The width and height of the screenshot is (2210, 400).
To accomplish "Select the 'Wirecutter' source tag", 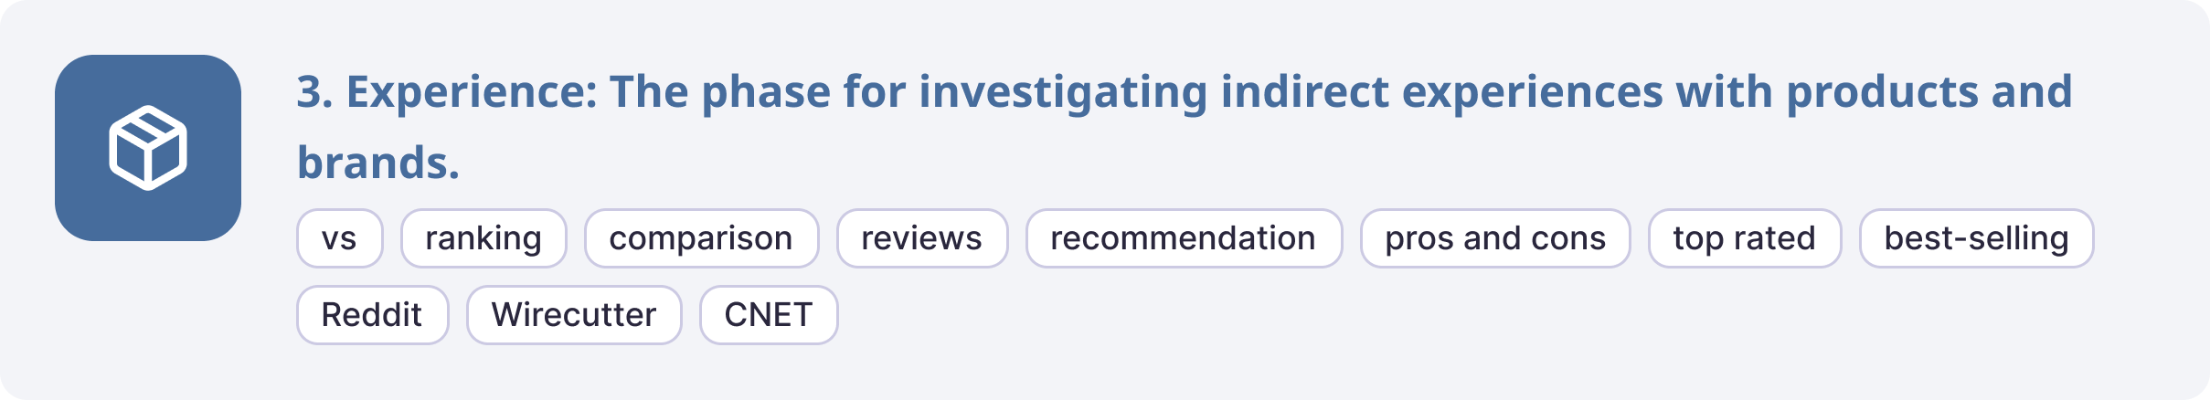I will (574, 315).
